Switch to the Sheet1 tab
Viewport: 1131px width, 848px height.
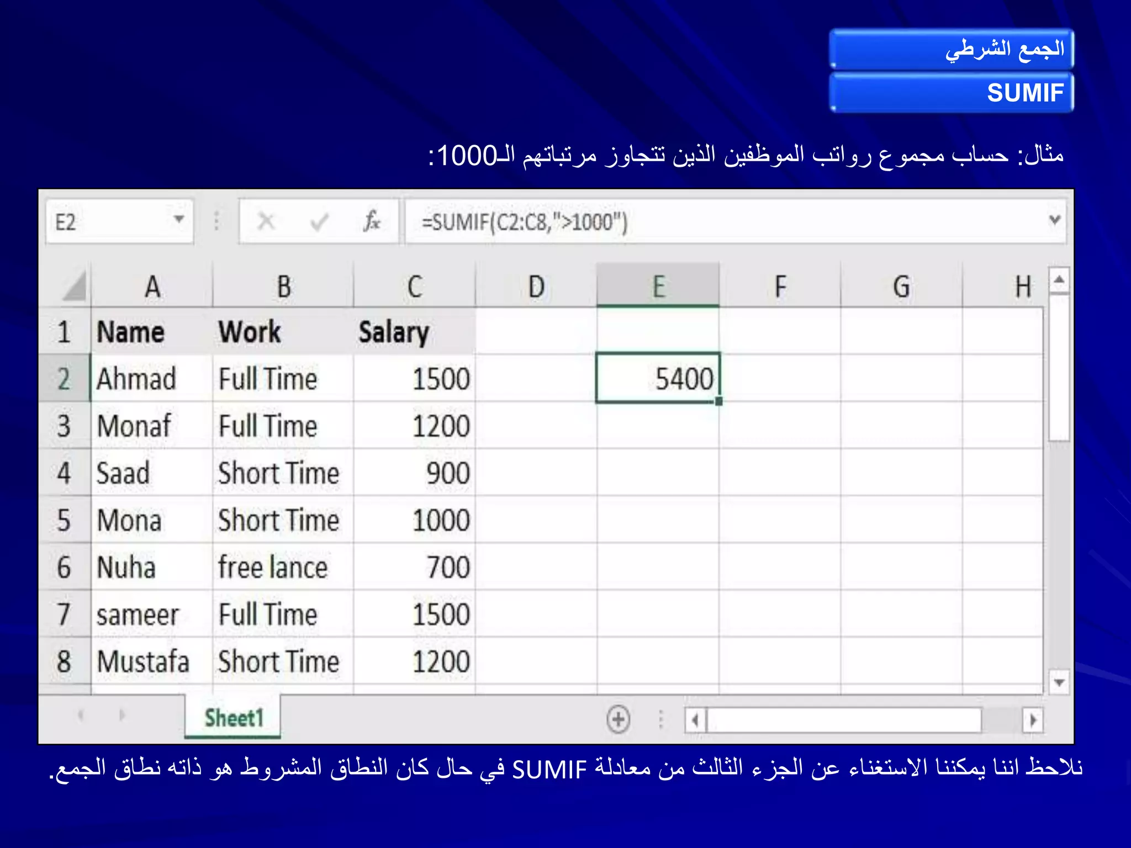pos(233,717)
